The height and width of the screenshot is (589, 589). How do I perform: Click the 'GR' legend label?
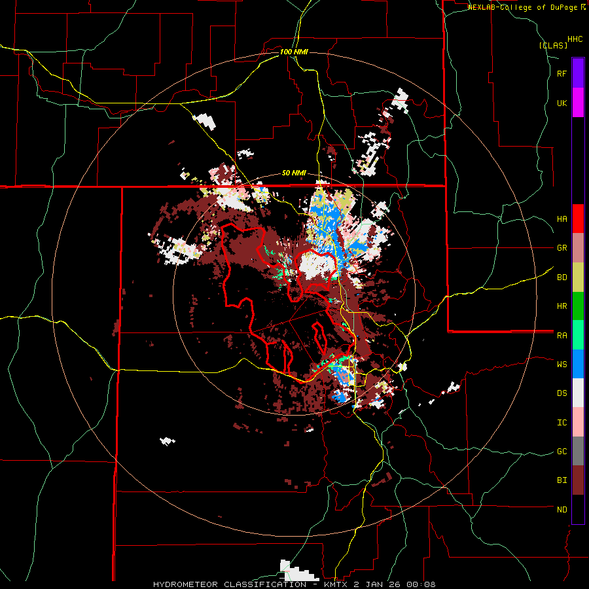(562, 248)
